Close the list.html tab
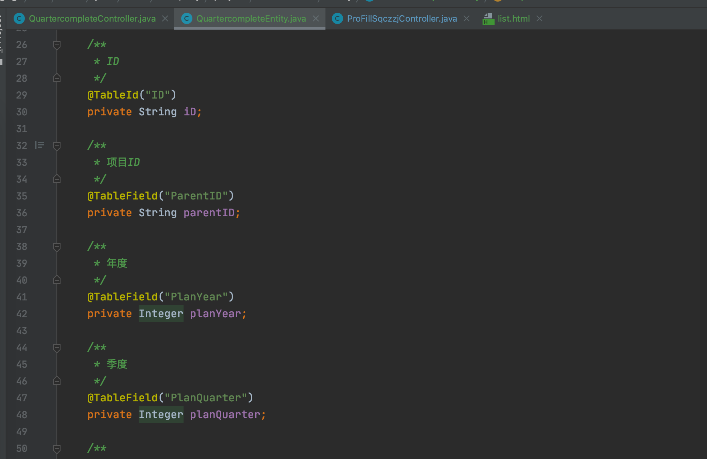Screen dimensions: 707x459 pyautogui.click(x=539, y=19)
